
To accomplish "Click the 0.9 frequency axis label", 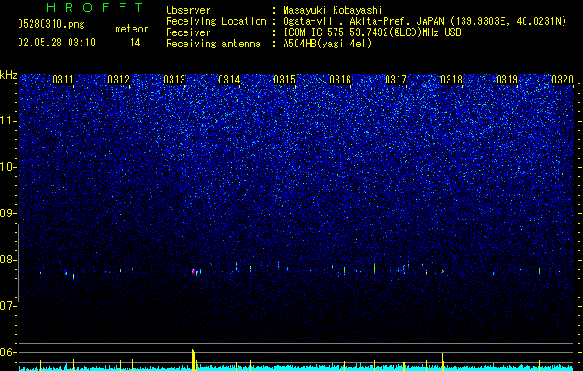I will pyautogui.click(x=8, y=213).
